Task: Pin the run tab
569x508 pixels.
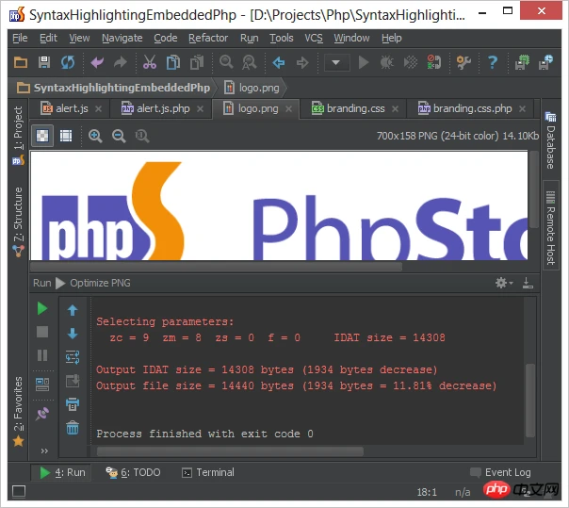Action: (42, 413)
